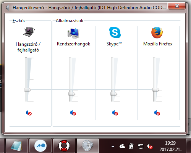191x153 pixels.
Task: Click the Rendszerhangok volume slider thumb
Action: click(x=72, y=94)
